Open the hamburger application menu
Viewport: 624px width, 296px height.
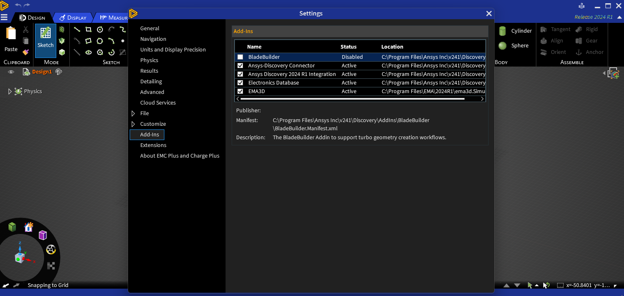click(4, 18)
